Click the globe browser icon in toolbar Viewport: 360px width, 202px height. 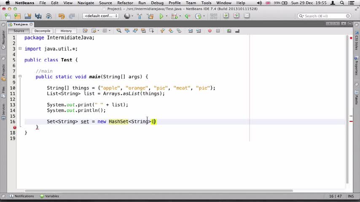[127, 16]
